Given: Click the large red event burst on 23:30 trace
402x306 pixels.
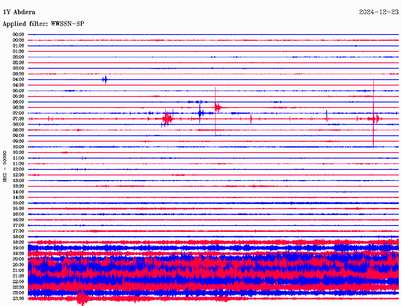Looking at the screenshot, I should tap(82, 298).
